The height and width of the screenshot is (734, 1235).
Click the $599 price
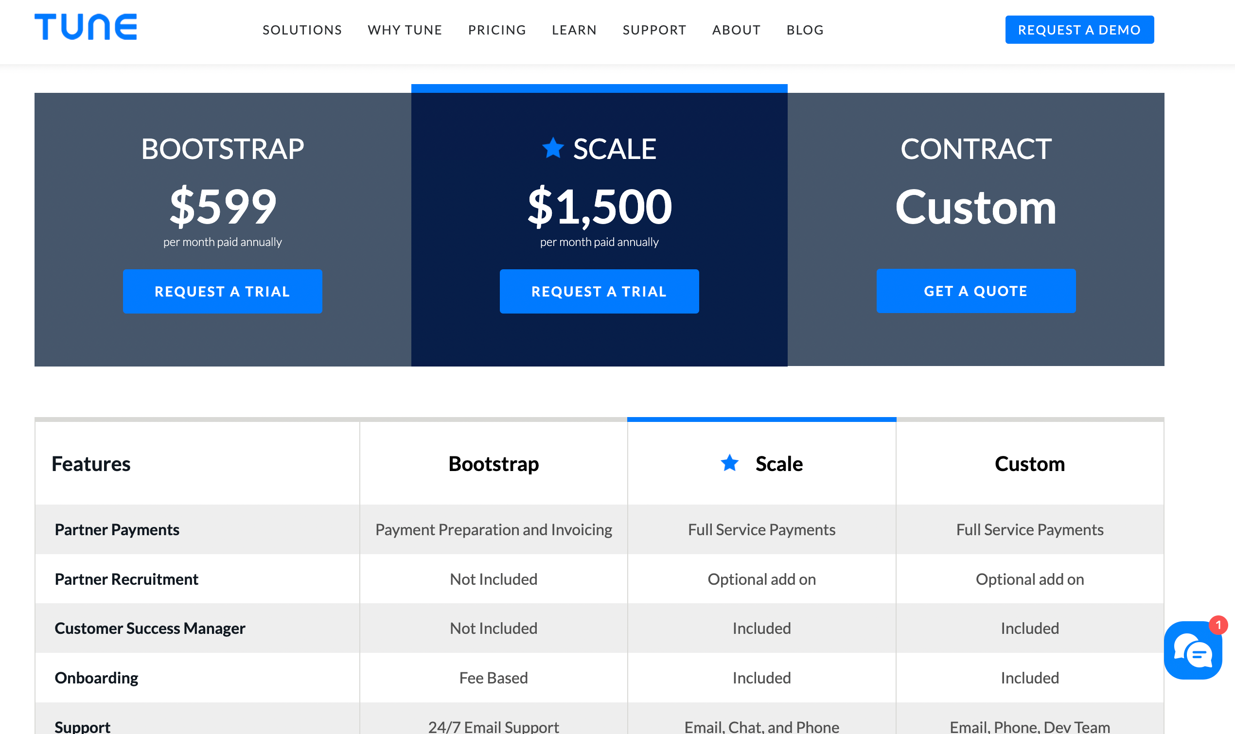[x=223, y=206]
